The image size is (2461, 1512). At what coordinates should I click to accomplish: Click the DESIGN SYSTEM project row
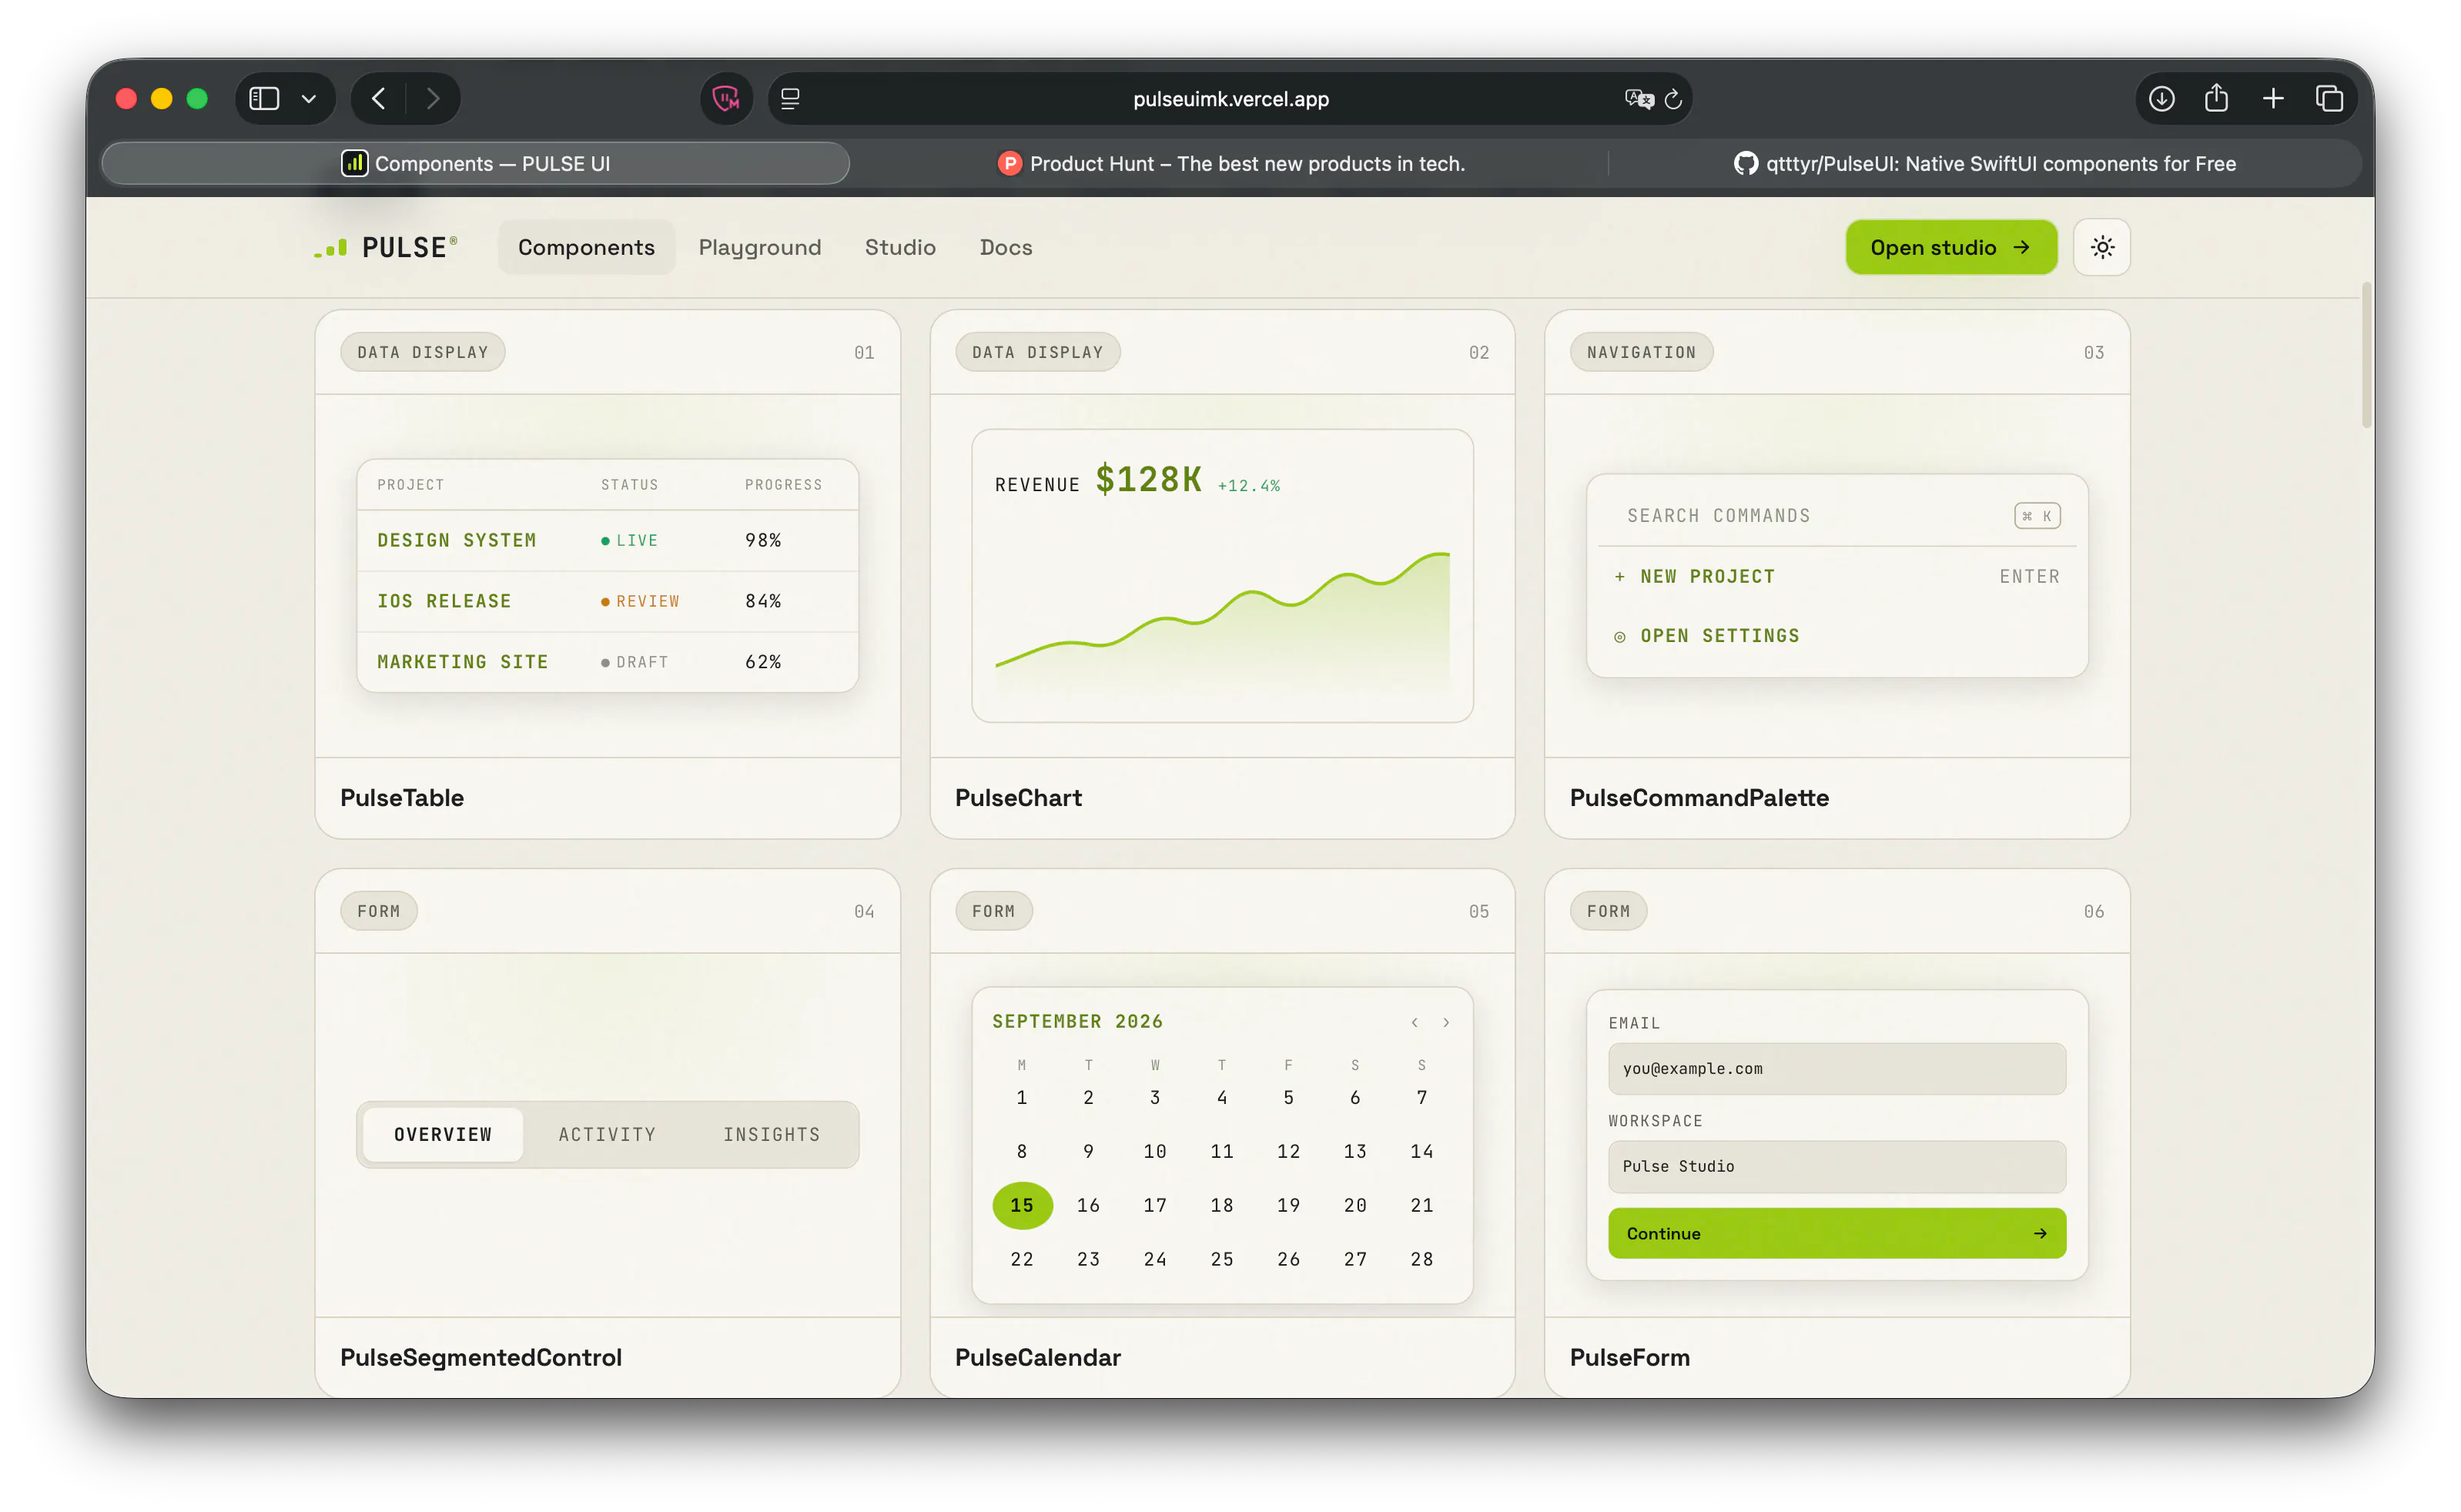click(607, 540)
